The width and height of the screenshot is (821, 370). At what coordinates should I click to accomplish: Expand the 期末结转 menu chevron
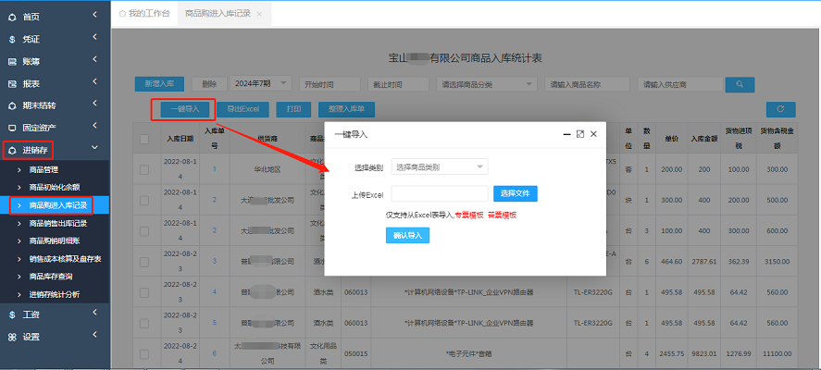[94, 103]
